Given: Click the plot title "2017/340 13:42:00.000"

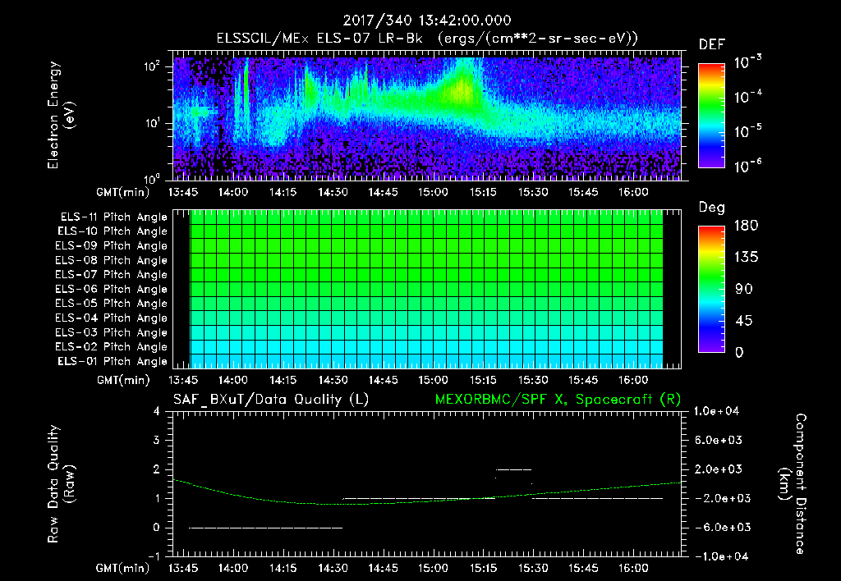Looking at the screenshot, I should point(427,21).
